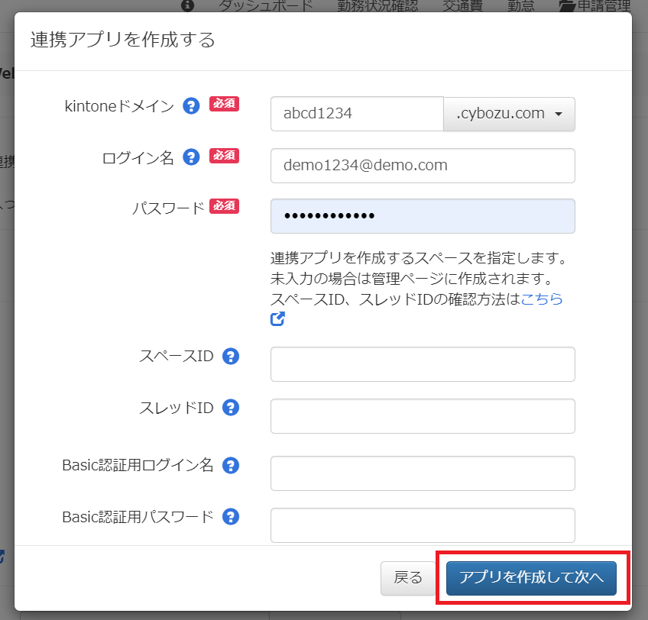Click the kintoneドメイン label
The width and height of the screenshot is (648, 620).
119,107
